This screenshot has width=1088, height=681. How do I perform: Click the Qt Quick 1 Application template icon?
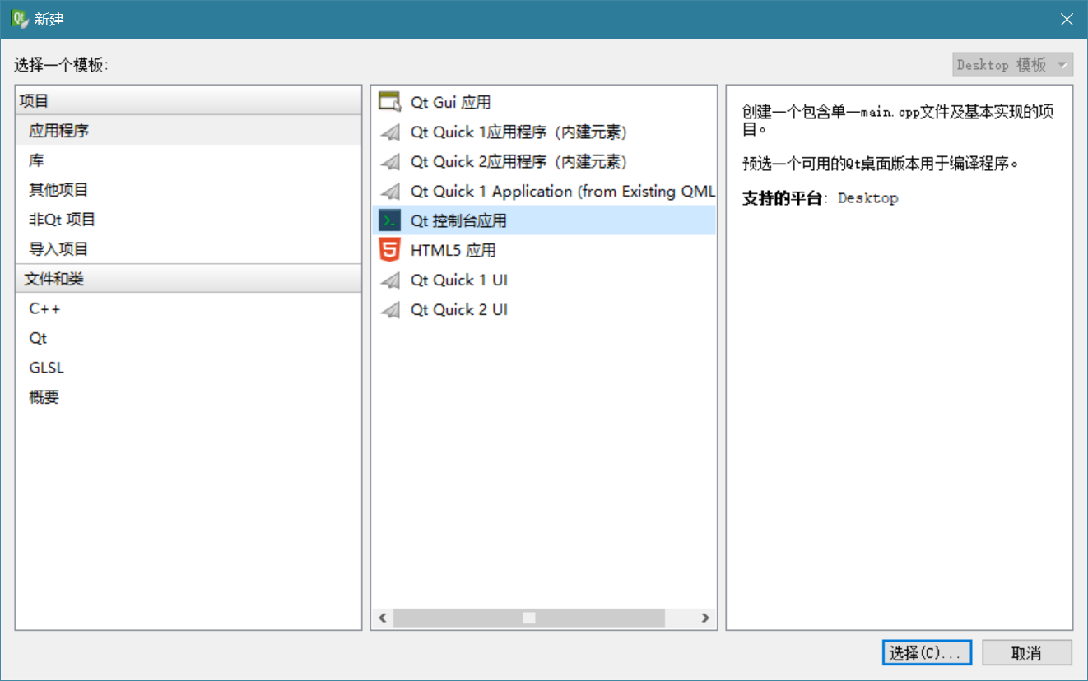[x=389, y=192]
